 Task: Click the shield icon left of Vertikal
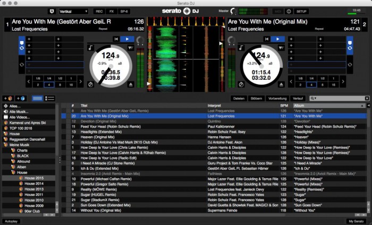[x=52, y=11]
